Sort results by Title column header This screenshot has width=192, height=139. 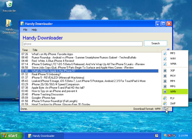point(35,50)
